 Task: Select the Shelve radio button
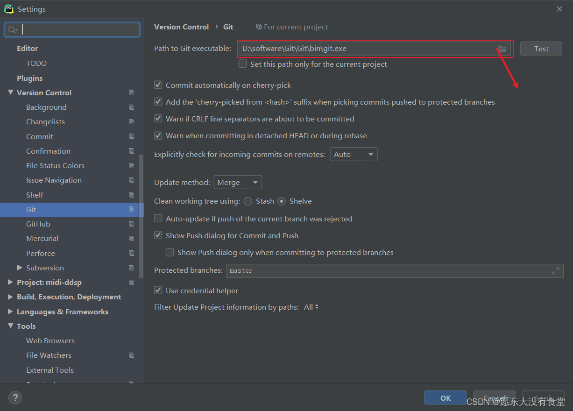282,201
